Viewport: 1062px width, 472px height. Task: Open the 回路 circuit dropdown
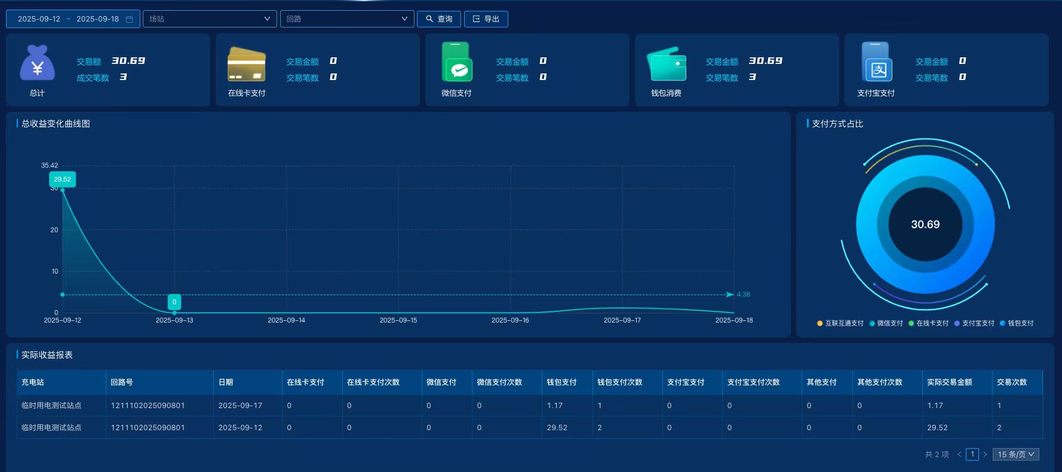347,19
